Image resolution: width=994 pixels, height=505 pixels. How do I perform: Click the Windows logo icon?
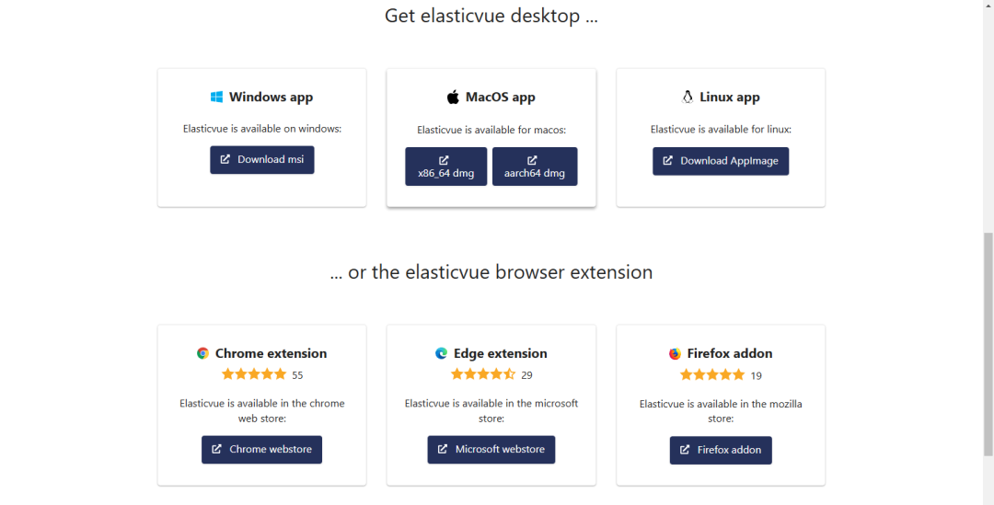point(217,97)
